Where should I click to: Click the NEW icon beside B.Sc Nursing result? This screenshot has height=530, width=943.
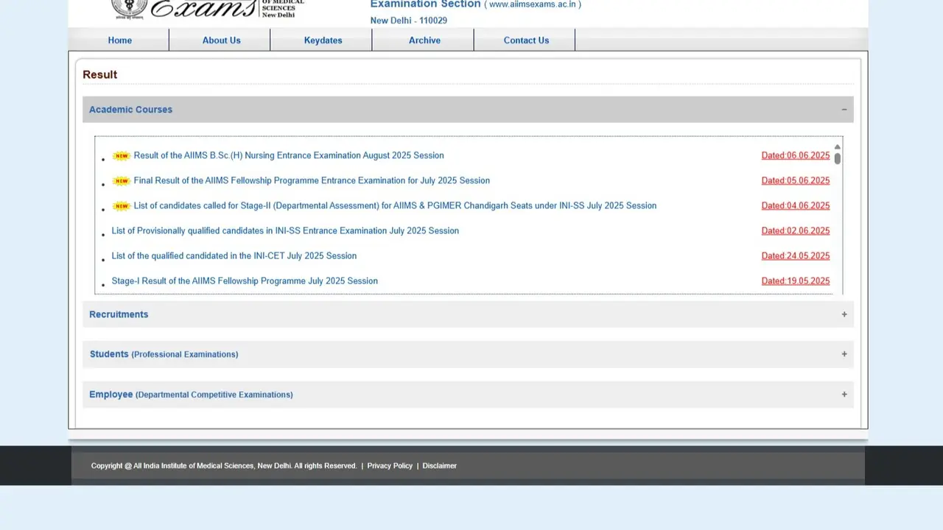[121, 155]
